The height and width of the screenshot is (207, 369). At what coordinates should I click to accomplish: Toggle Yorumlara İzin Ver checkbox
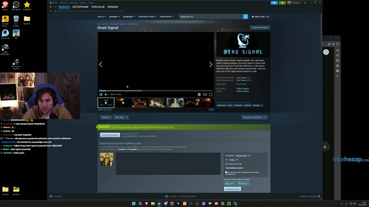click(x=226, y=164)
